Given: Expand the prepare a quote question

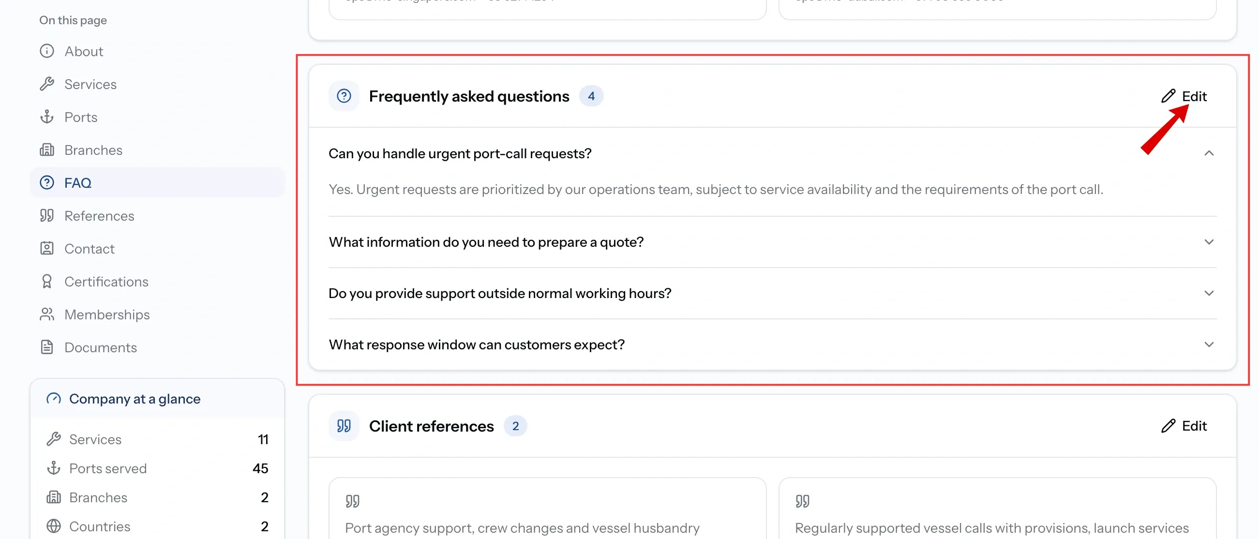Looking at the screenshot, I should [x=1209, y=242].
